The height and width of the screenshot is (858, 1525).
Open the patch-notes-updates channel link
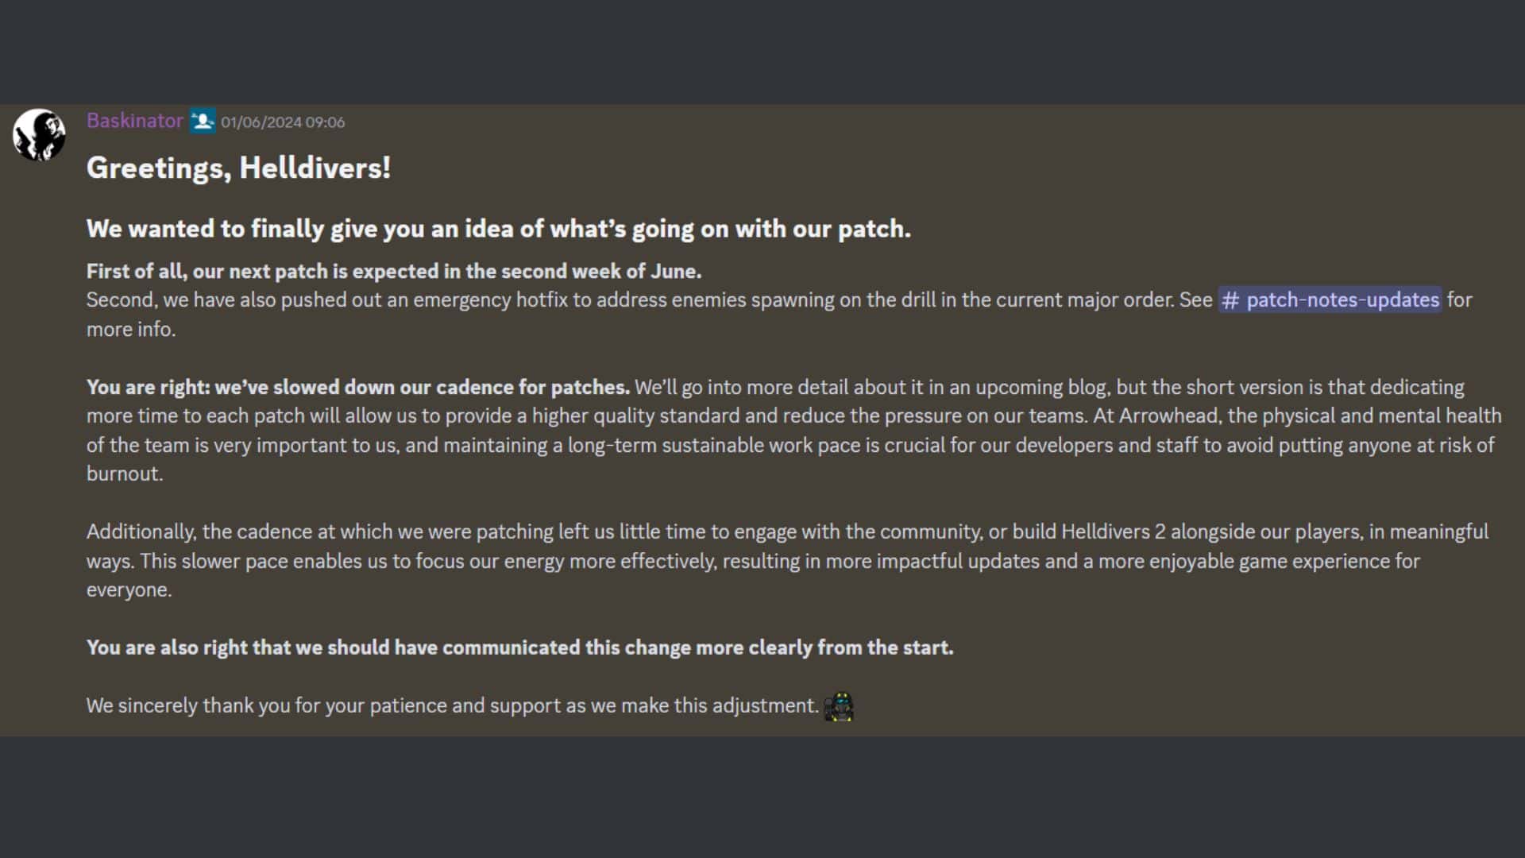1330,300
